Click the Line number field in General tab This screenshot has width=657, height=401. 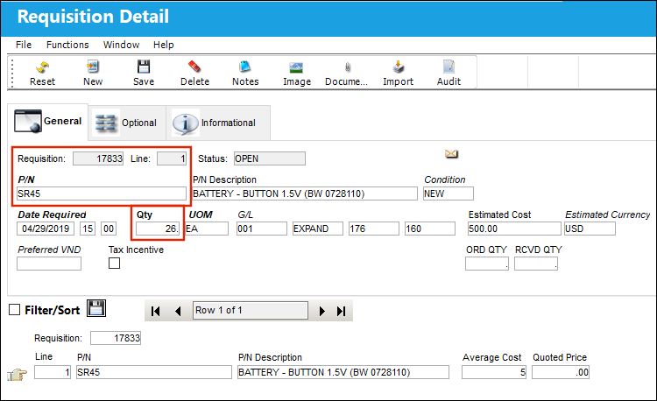pyautogui.click(x=172, y=158)
